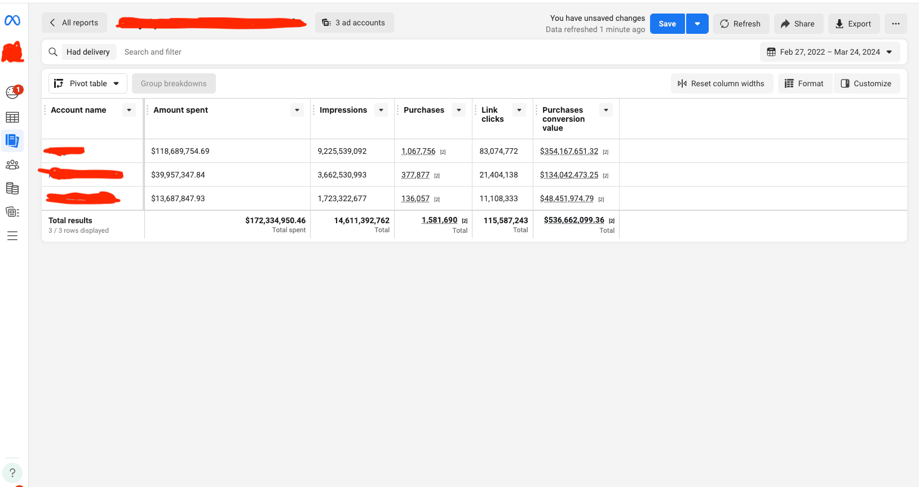919x487 pixels.
Task: Click the Help question mark icon
Action: (12, 473)
